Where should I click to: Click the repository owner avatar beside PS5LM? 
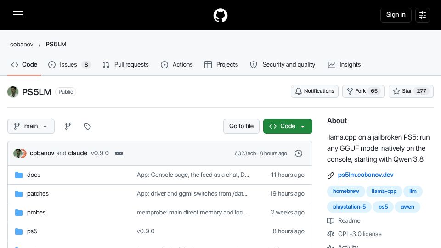click(x=13, y=92)
